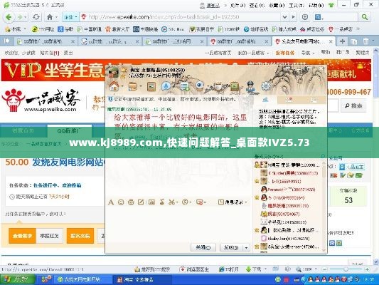Select the group members tab in QQ side panel
The height and width of the screenshot is (285, 379).
tap(265, 100)
